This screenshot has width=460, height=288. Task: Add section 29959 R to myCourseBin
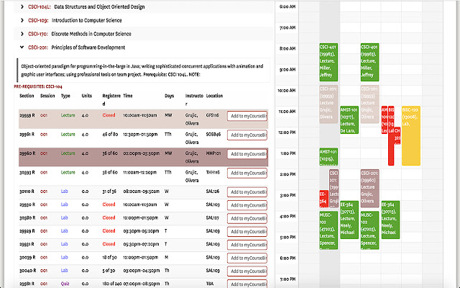pyautogui.click(x=247, y=116)
